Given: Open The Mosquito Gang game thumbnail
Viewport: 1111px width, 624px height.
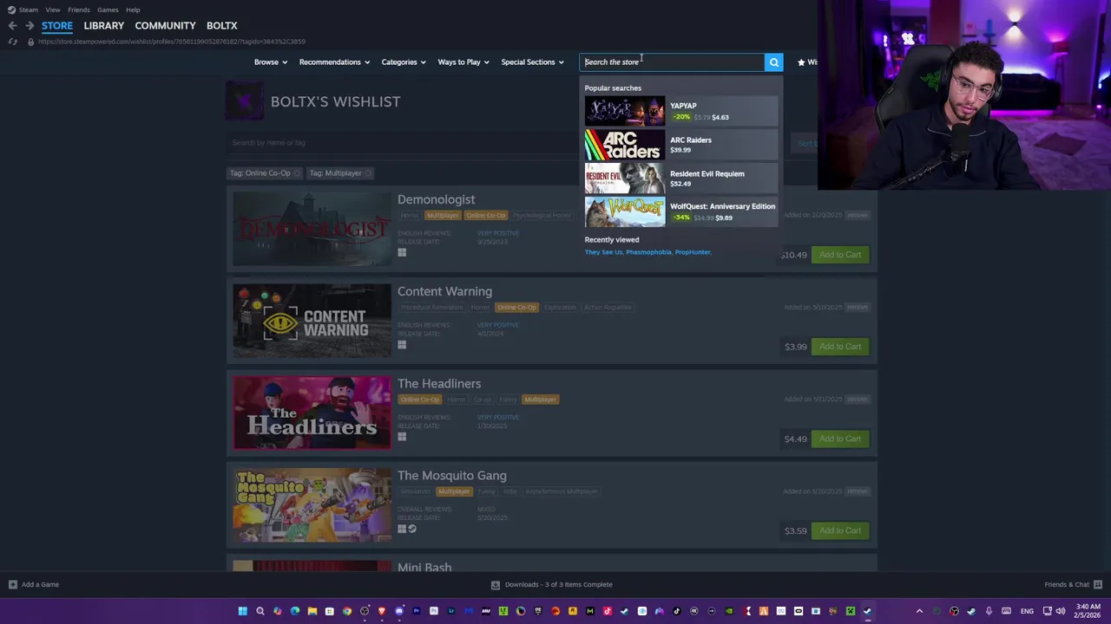Looking at the screenshot, I should click(x=312, y=504).
